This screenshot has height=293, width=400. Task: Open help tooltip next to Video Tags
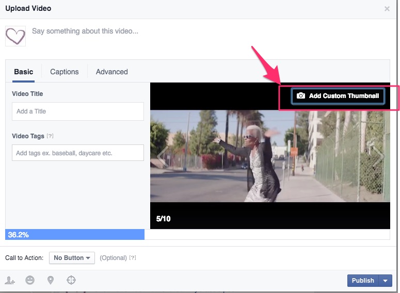[x=50, y=136]
